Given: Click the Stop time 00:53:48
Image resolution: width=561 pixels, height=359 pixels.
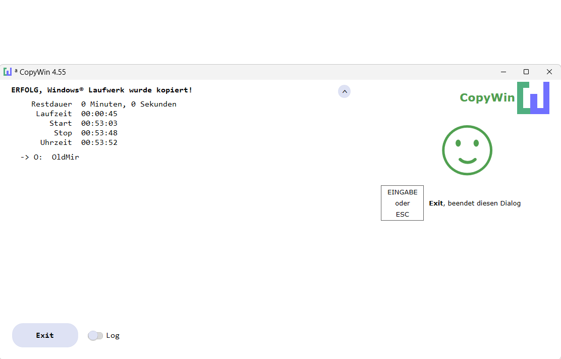Looking at the screenshot, I should (x=99, y=133).
